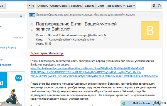Open the Агенте conversations sidebar link

8,47
